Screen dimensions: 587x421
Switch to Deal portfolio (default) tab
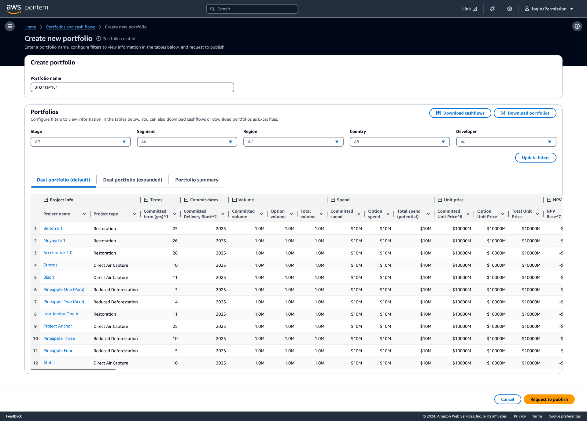63,180
